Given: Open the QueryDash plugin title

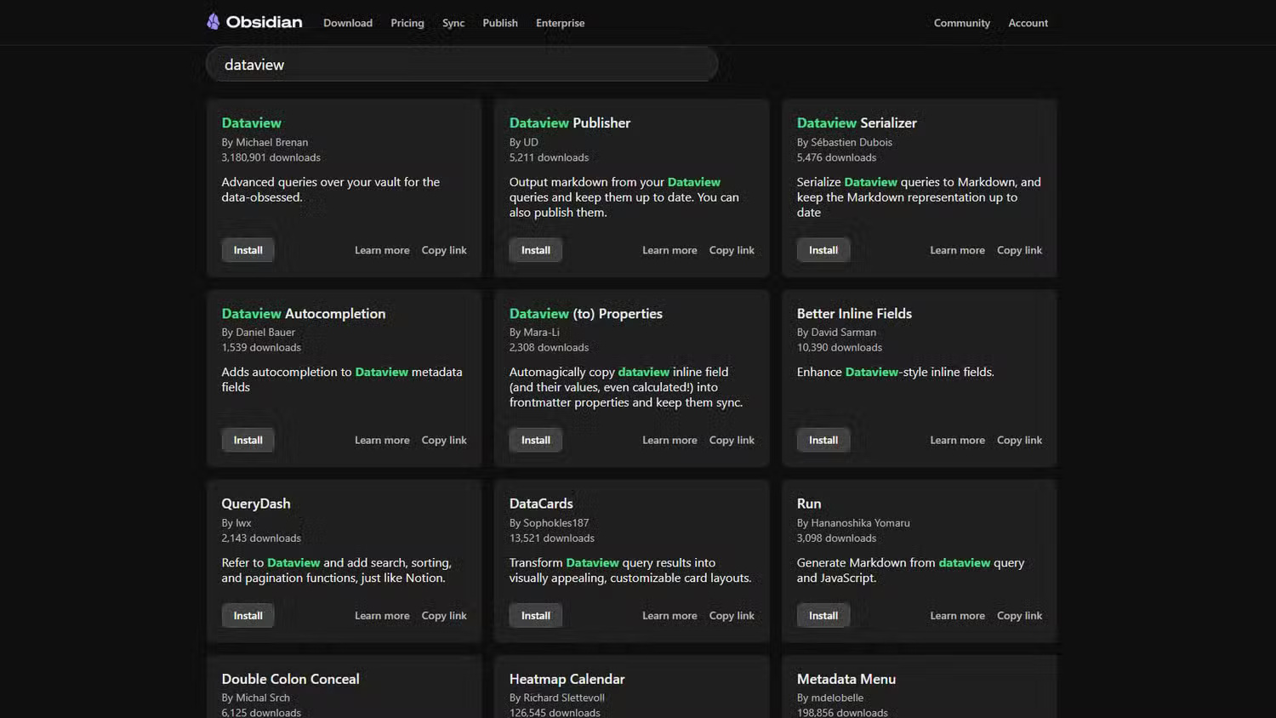Looking at the screenshot, I should pyautogui.click(x=256, y=504).
